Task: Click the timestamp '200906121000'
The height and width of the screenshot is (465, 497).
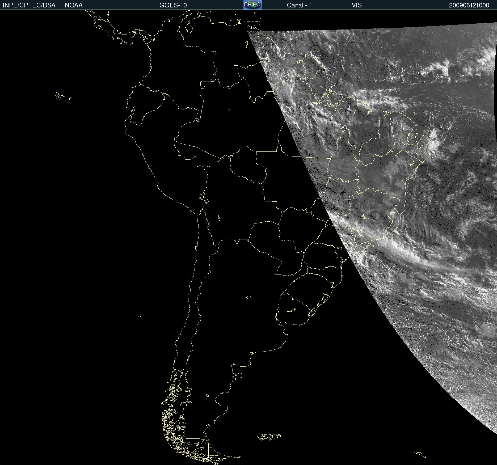Action: (469, 5)
